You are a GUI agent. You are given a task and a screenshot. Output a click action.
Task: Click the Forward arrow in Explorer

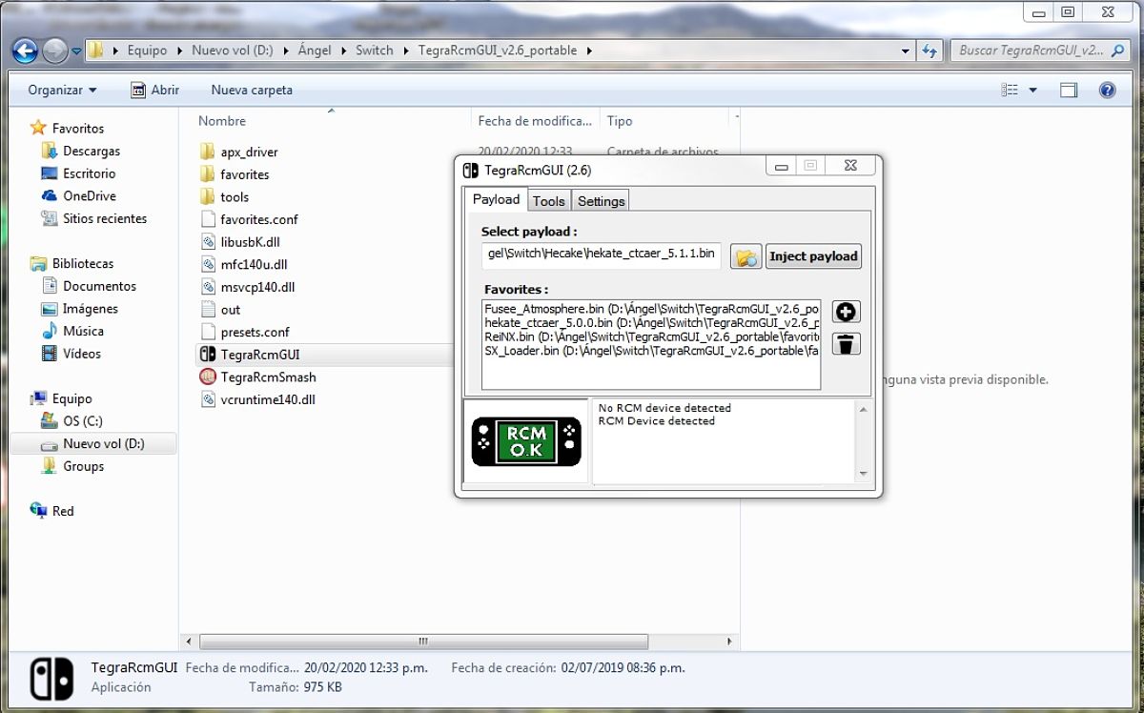click(55, 51)
